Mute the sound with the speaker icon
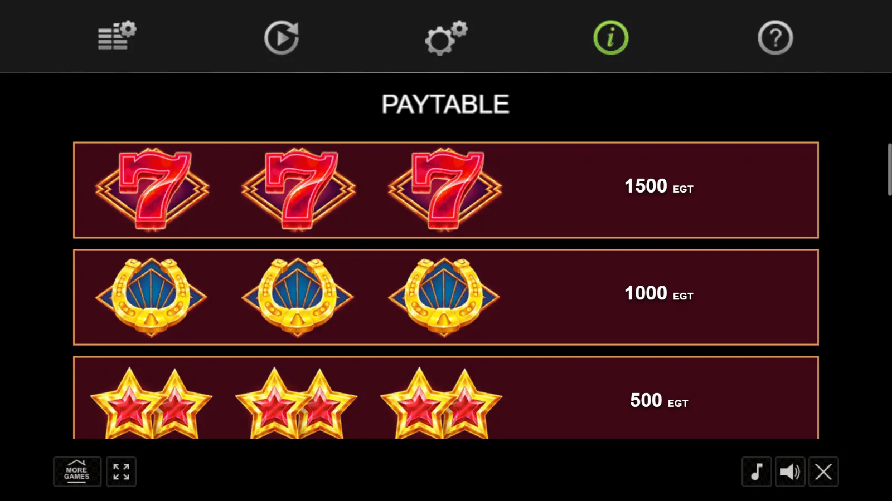 click(x=790, y=472)
